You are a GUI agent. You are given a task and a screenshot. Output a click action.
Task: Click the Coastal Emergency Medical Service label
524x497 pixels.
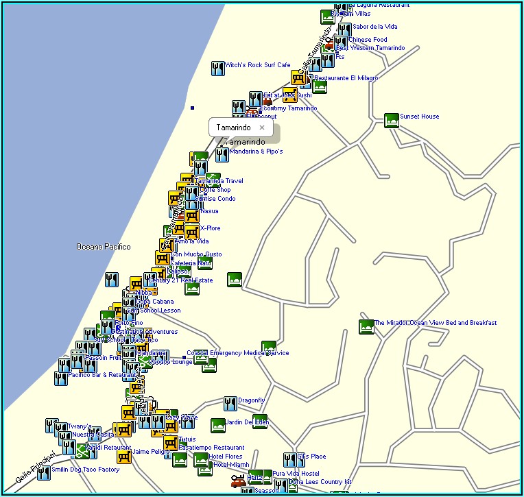pyautogui.click(x=237, y=353)
